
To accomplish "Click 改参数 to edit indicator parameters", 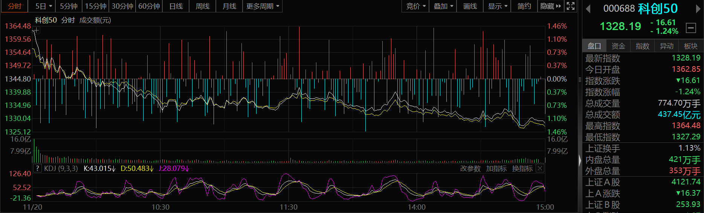I will tap(470, 169).
